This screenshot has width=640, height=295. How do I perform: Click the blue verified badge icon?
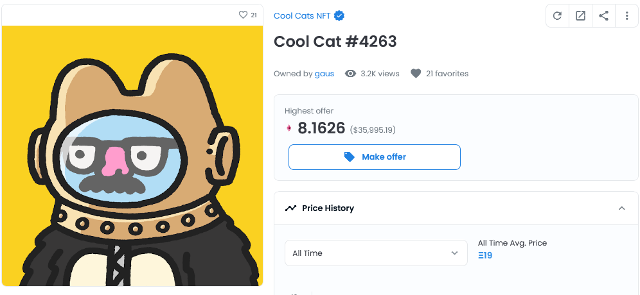click(339, 16)
